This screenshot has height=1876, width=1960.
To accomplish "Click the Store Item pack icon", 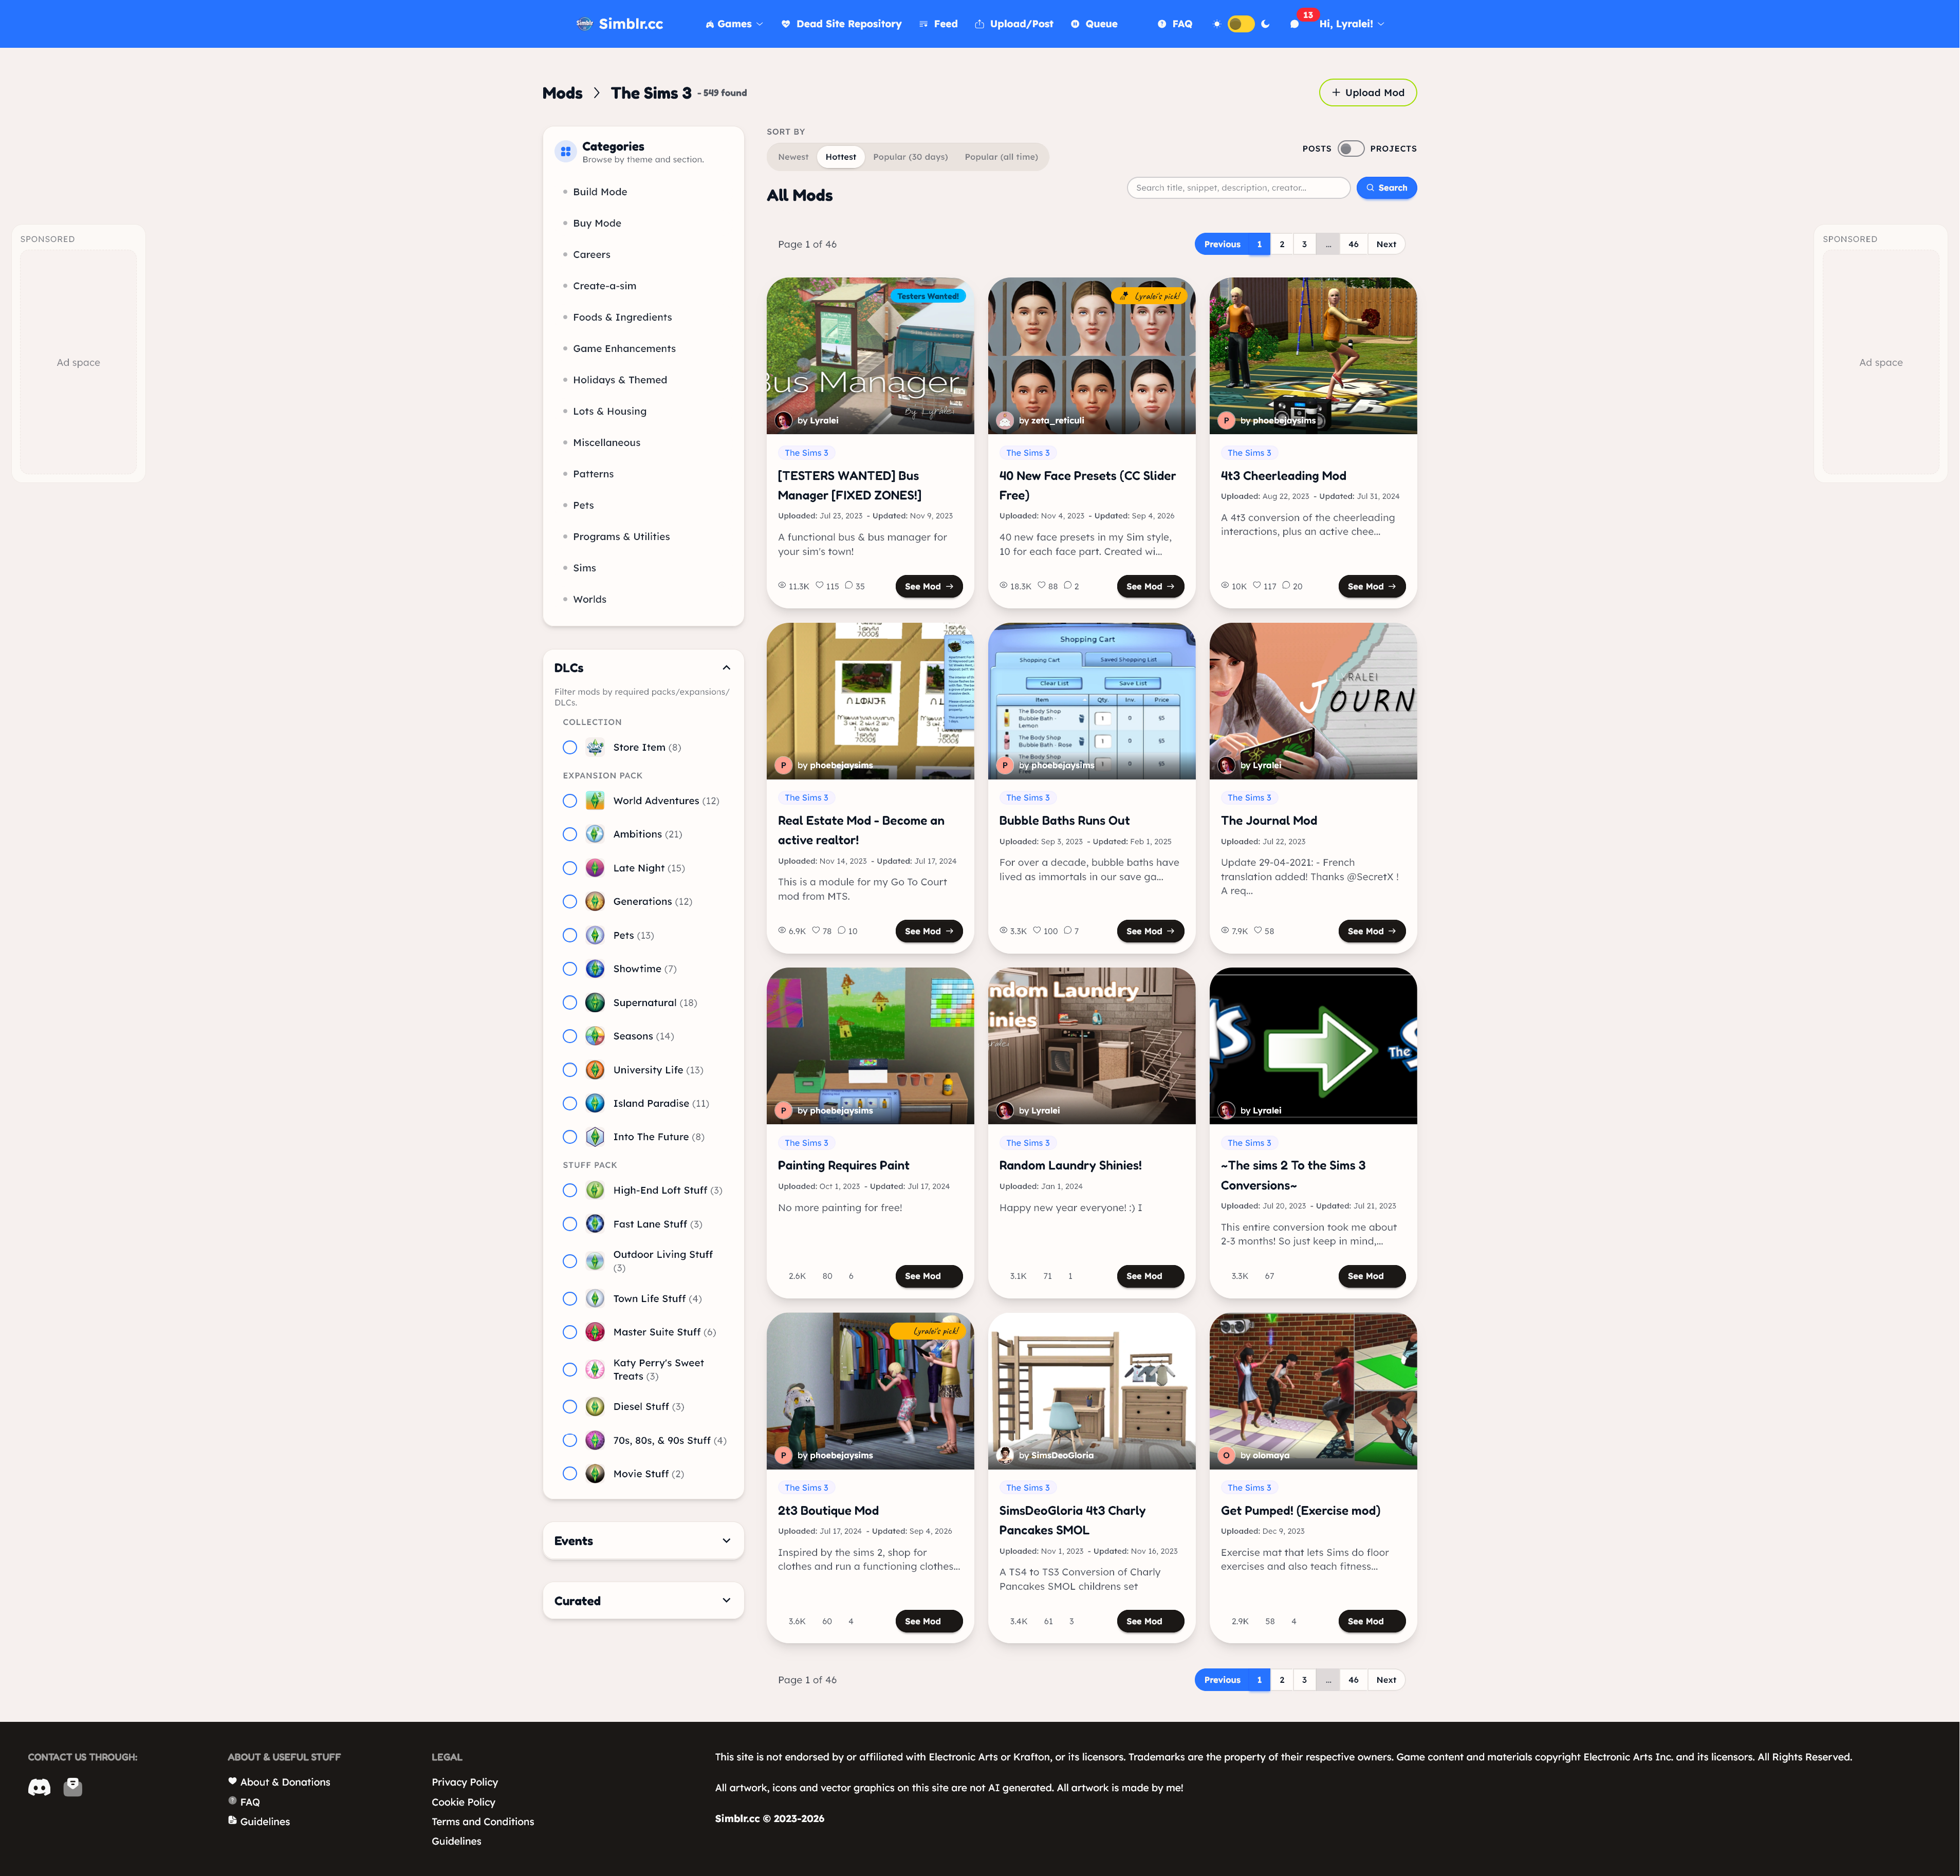I will coord(595,747).
